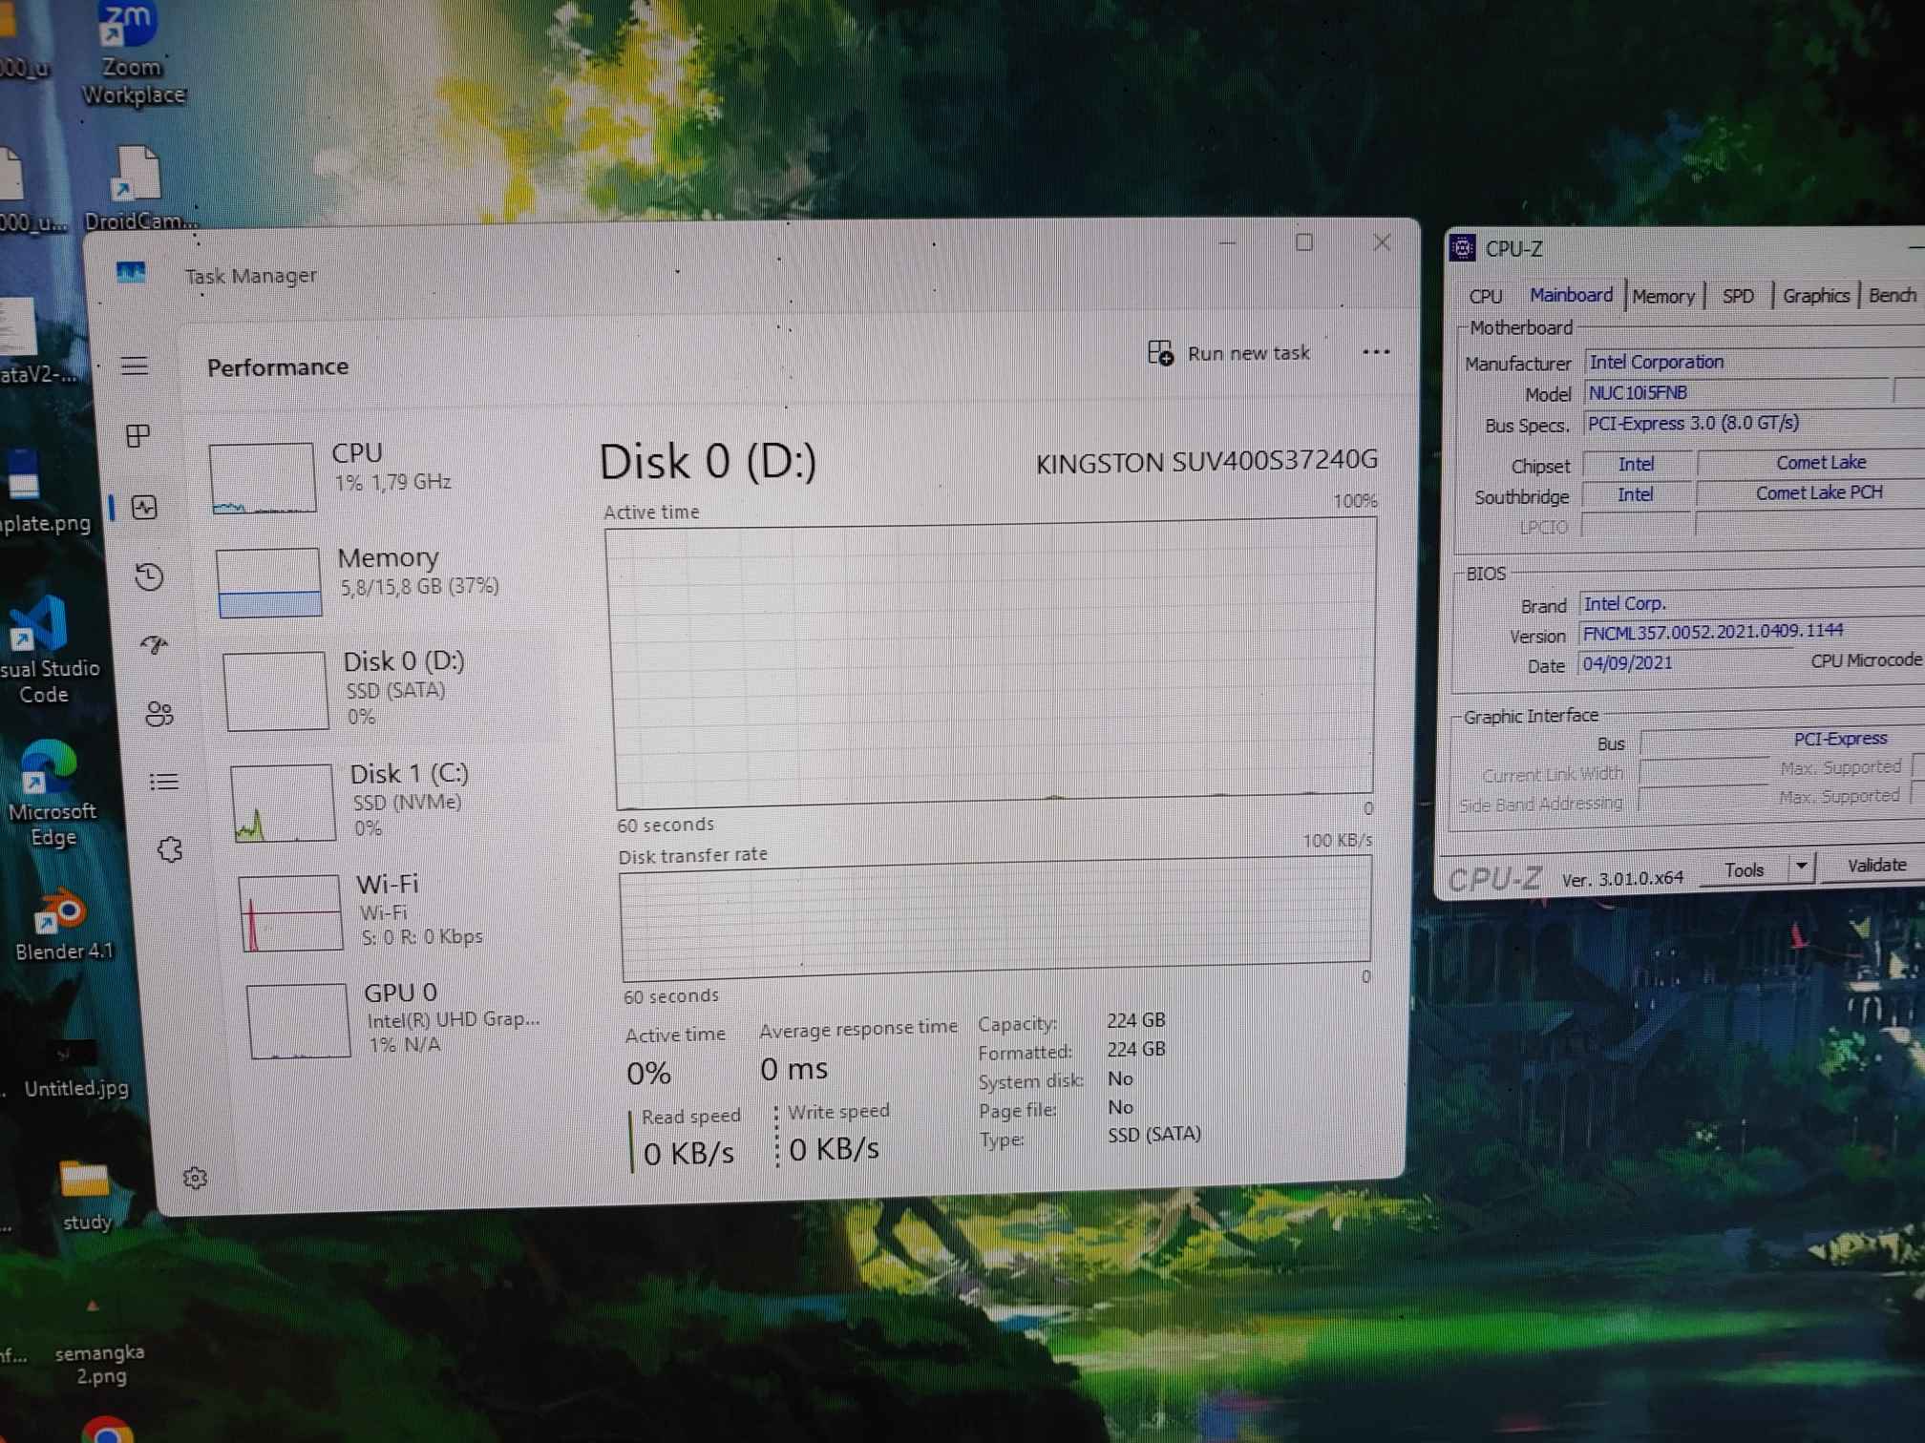Click the Disk transfer rate graph
Image resolution: width=1925 pixels, height=1443 pixels.
coord(996,917)
